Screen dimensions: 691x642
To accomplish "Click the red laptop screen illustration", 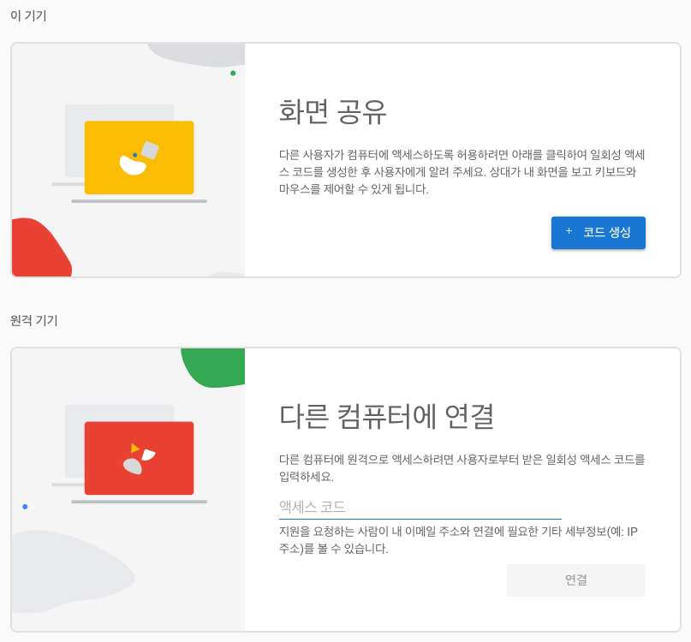I will pos(139,458).
